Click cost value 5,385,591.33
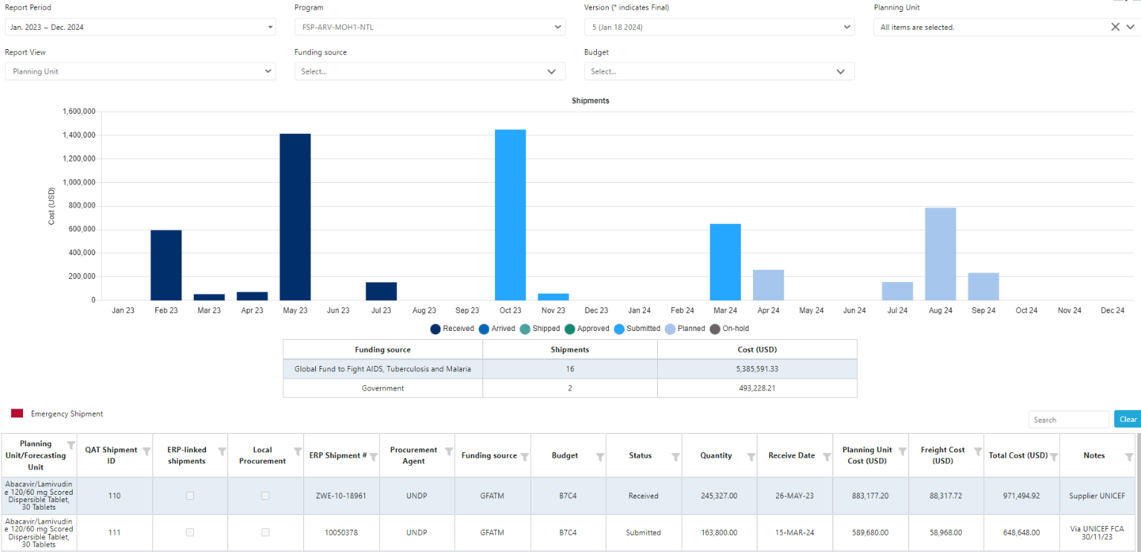This screenshot has height=552, width=1141. pos(757,369)
